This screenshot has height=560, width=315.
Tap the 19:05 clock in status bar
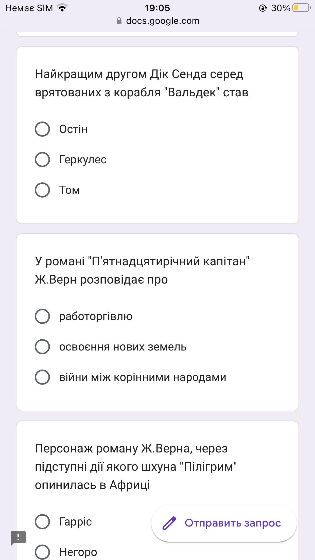click(157, 8)
